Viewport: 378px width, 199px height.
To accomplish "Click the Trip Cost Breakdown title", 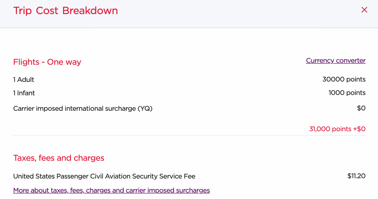I will [65, 11].
